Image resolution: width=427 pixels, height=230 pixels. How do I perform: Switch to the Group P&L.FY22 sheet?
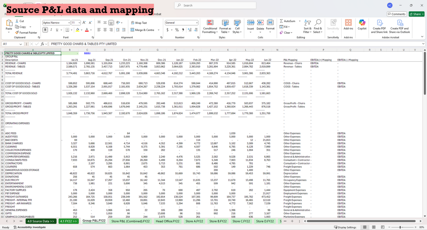[x=94, y=221]
